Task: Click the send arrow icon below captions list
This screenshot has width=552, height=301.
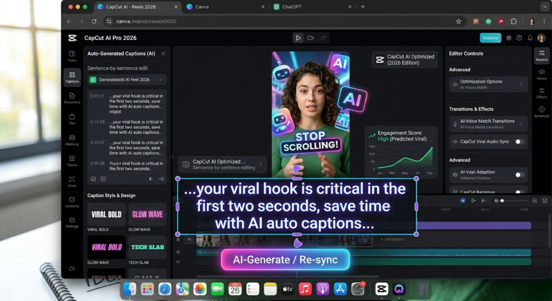Action: tap(161, 179)
